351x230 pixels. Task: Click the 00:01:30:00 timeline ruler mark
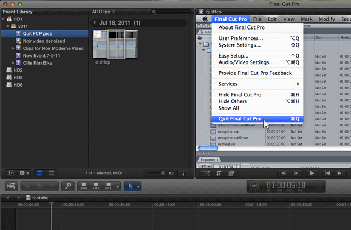tap(301, 204)
